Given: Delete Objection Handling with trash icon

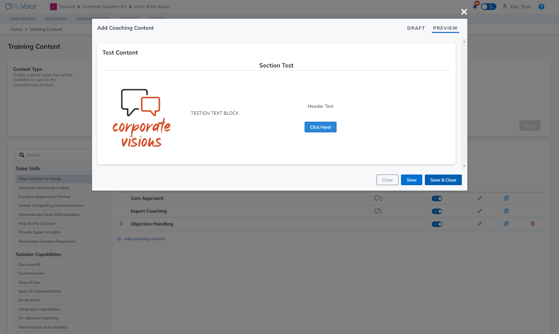Looking at the screenshot, I should pyautogui.click(x=533, y=224).
